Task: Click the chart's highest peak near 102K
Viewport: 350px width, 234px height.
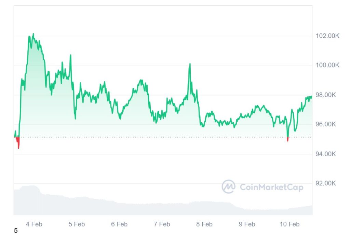Action: 33,34
